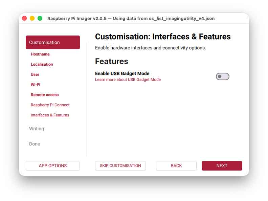Click the NEXT button
The image size is (268, 201).
point(222,166)
